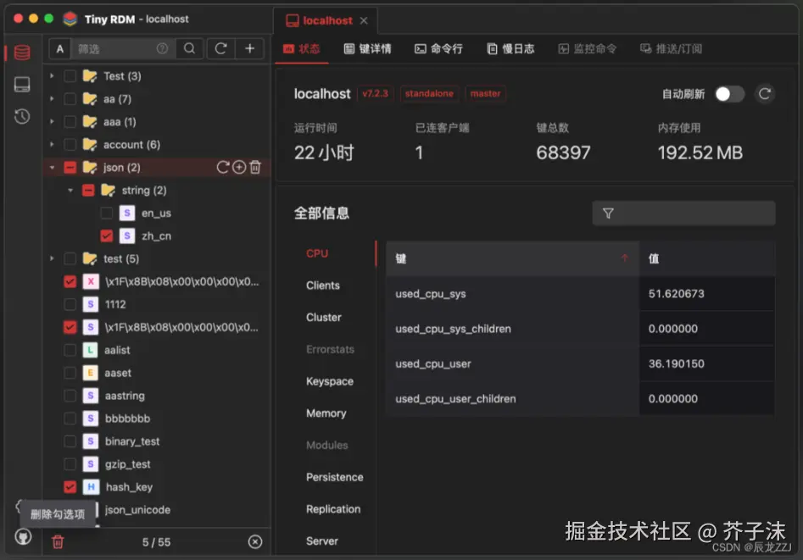803x560 pixels.
Task: Toggle the 自动刷新 auto refresh switch
Action: point(729,94)
